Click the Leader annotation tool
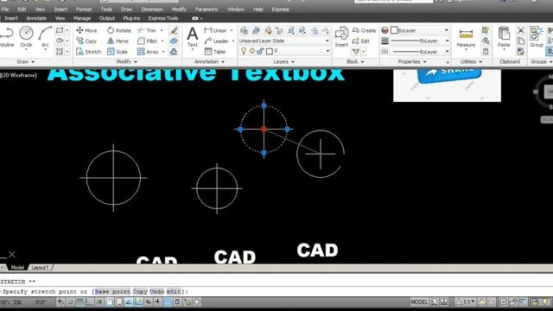 click(x=216, y=41)
